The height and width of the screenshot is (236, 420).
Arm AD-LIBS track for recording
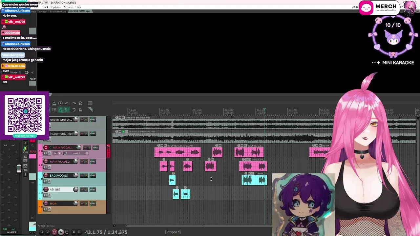[x=46, y=189]
